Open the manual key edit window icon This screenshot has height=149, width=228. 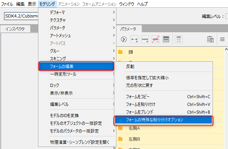pos(166,39)
